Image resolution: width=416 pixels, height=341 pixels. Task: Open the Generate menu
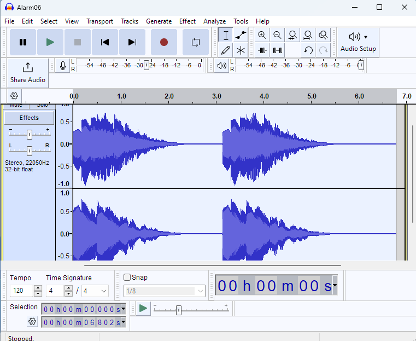pyautogui.click(x=159, y=21)
